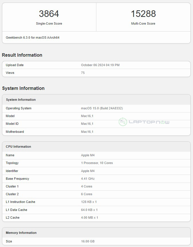The height and width of the screenshot is (247, 193).
Task: Select the macOS 15.0 build value
Action: point(102,108)
